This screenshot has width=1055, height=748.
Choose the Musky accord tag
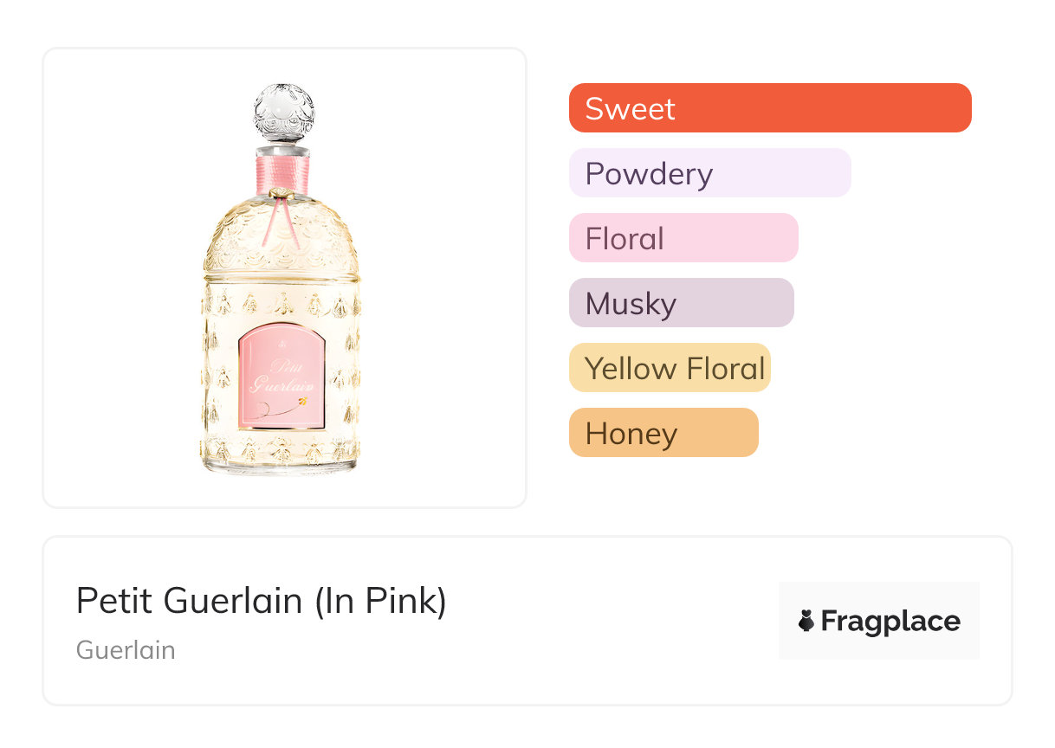[x=681, y=303]
